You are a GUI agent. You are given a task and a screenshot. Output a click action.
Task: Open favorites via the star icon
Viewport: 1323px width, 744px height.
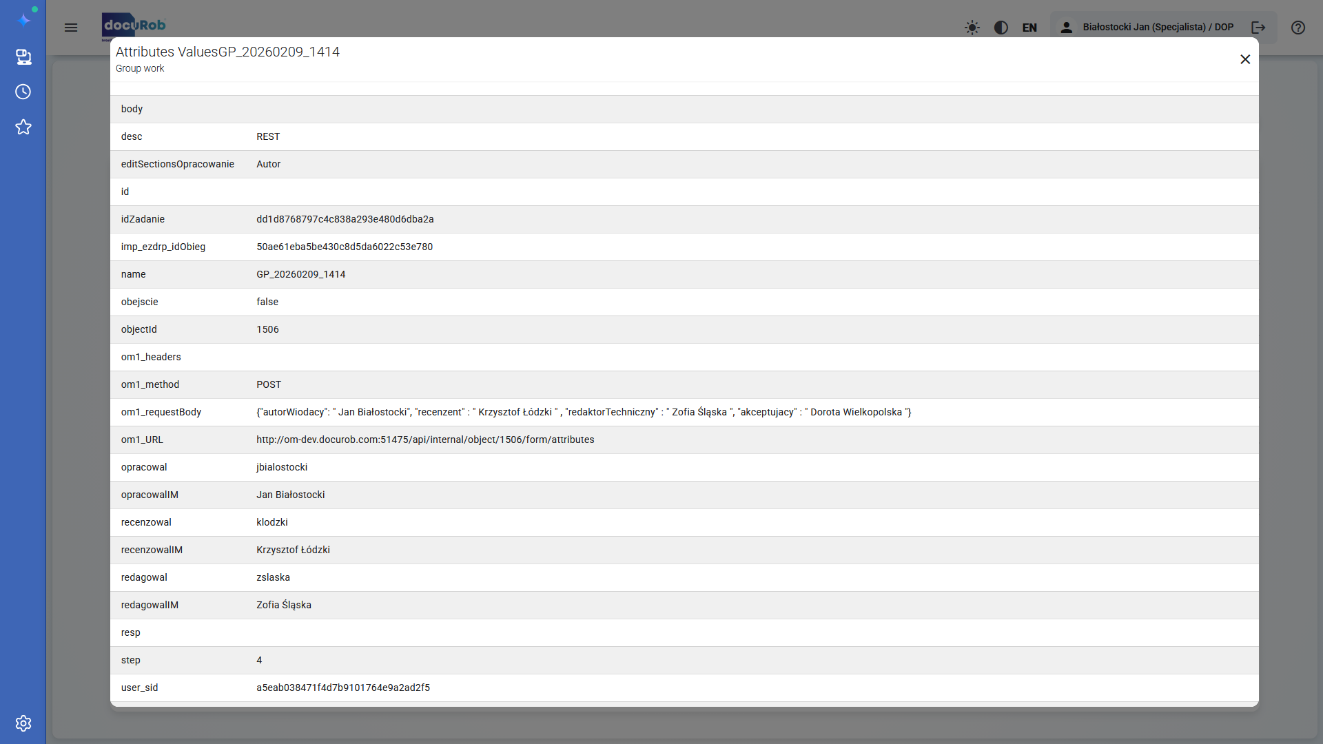coord(23,127)
